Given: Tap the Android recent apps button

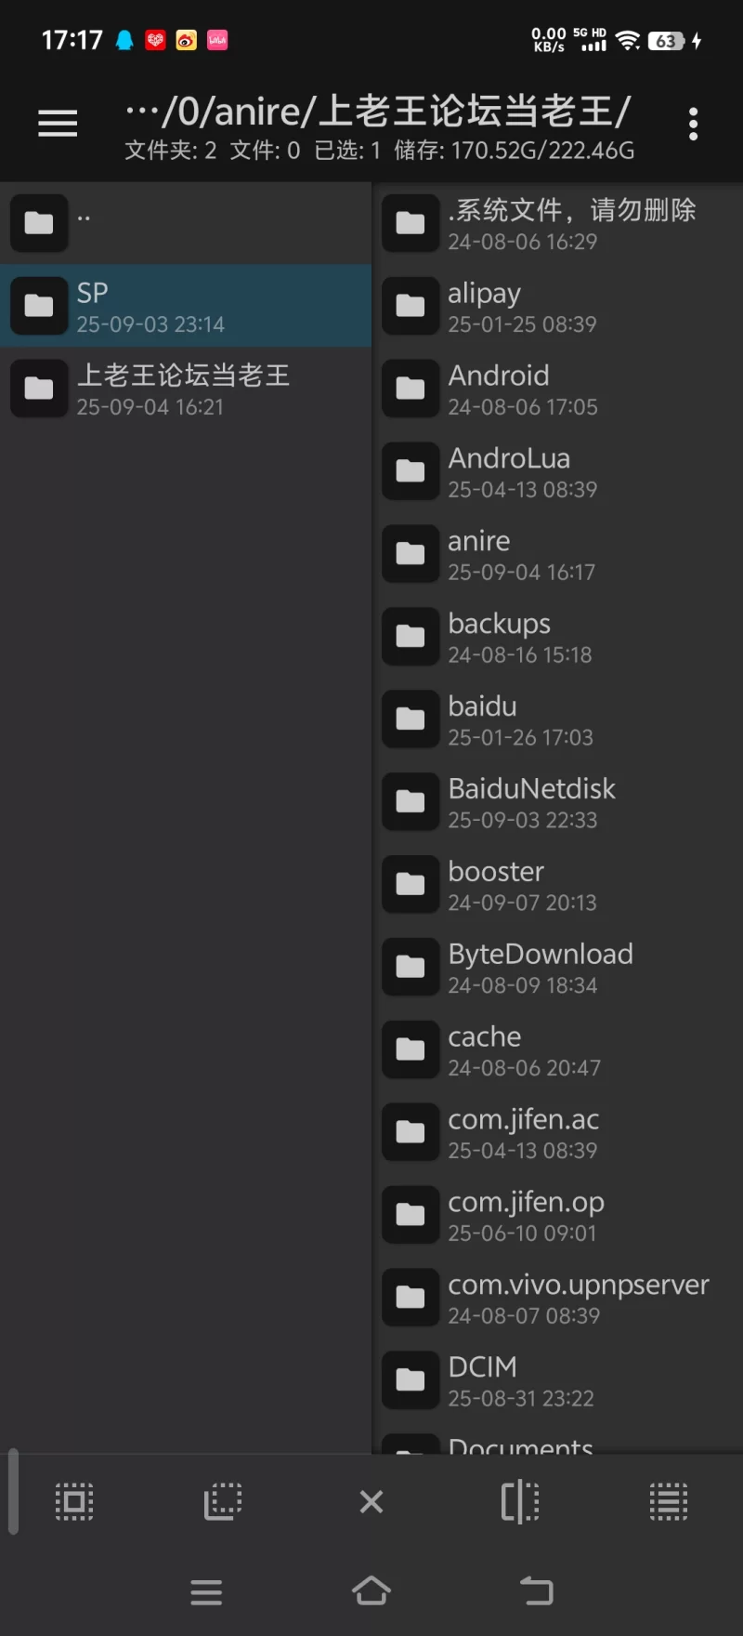Looking at the screenshot, I should tap(206, 1592).
